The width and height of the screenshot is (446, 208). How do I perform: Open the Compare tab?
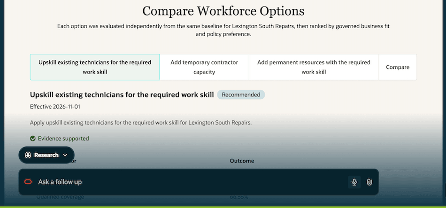click(398, 67)
